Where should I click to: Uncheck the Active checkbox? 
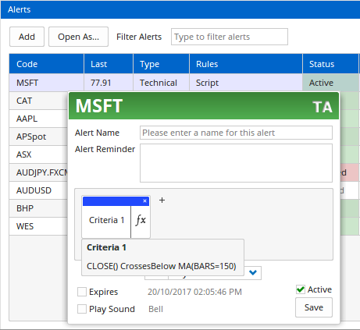coord(301,289)
